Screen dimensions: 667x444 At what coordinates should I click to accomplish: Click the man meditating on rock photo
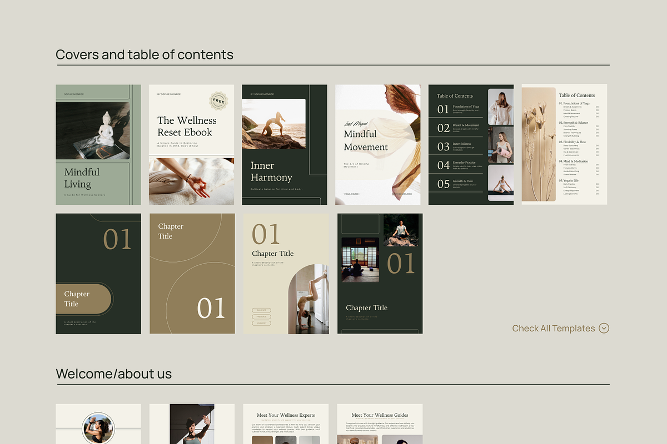pos(401,230)
